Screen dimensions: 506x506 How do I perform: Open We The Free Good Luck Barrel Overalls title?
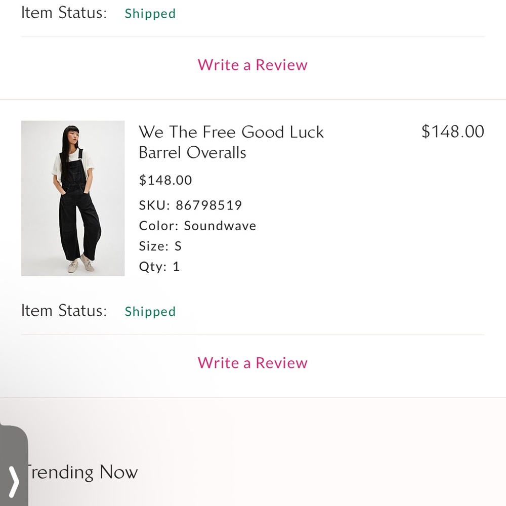(231, 142)
